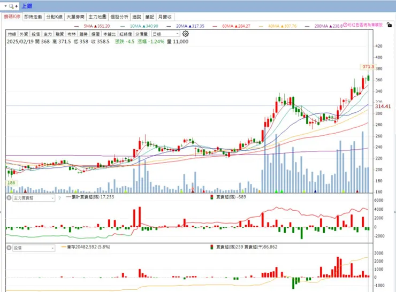Toggle the 紅綠燈 button

coord(126,34)
